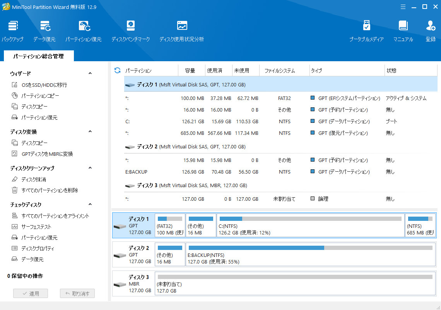Open the バックアップ (Backup) tool
The width and height of the screenshot is (441, 310).
pyautogui.click(x=13, y=31)
